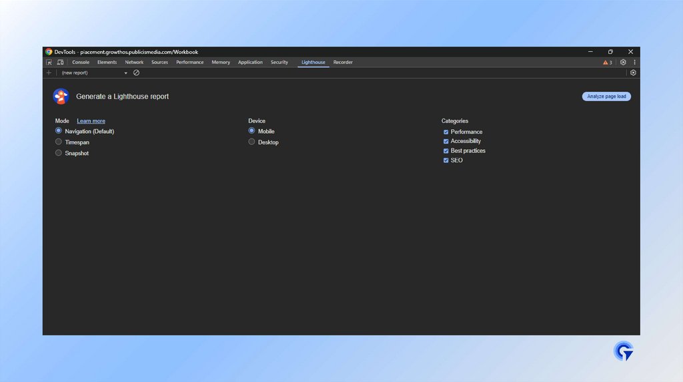Click the Lighthouse logo icon
The image size is (683, 382).
click(61, 96)
